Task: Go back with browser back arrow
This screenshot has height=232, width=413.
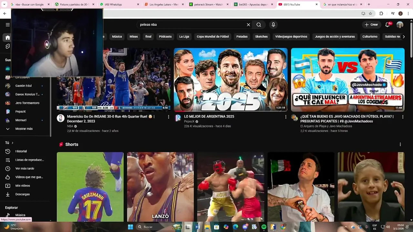Action: pyautogui.click(x=5, y=14)
